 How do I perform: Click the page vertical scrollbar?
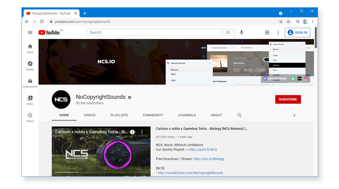(x=316, y=38)
